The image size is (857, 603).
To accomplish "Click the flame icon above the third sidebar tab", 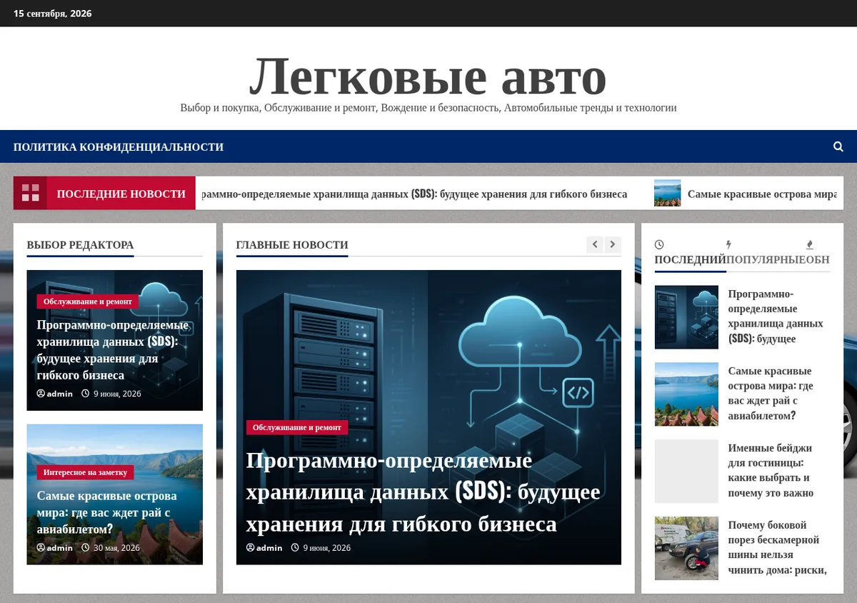I will pos(810,244).
